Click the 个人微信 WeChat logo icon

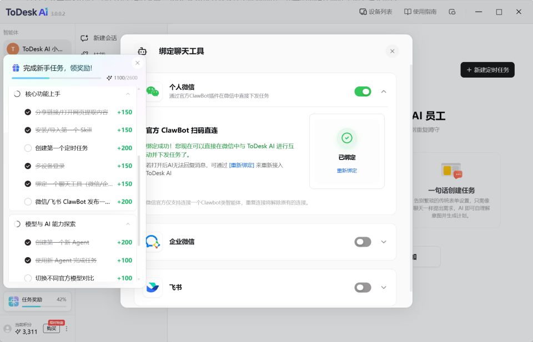(152, 91)
